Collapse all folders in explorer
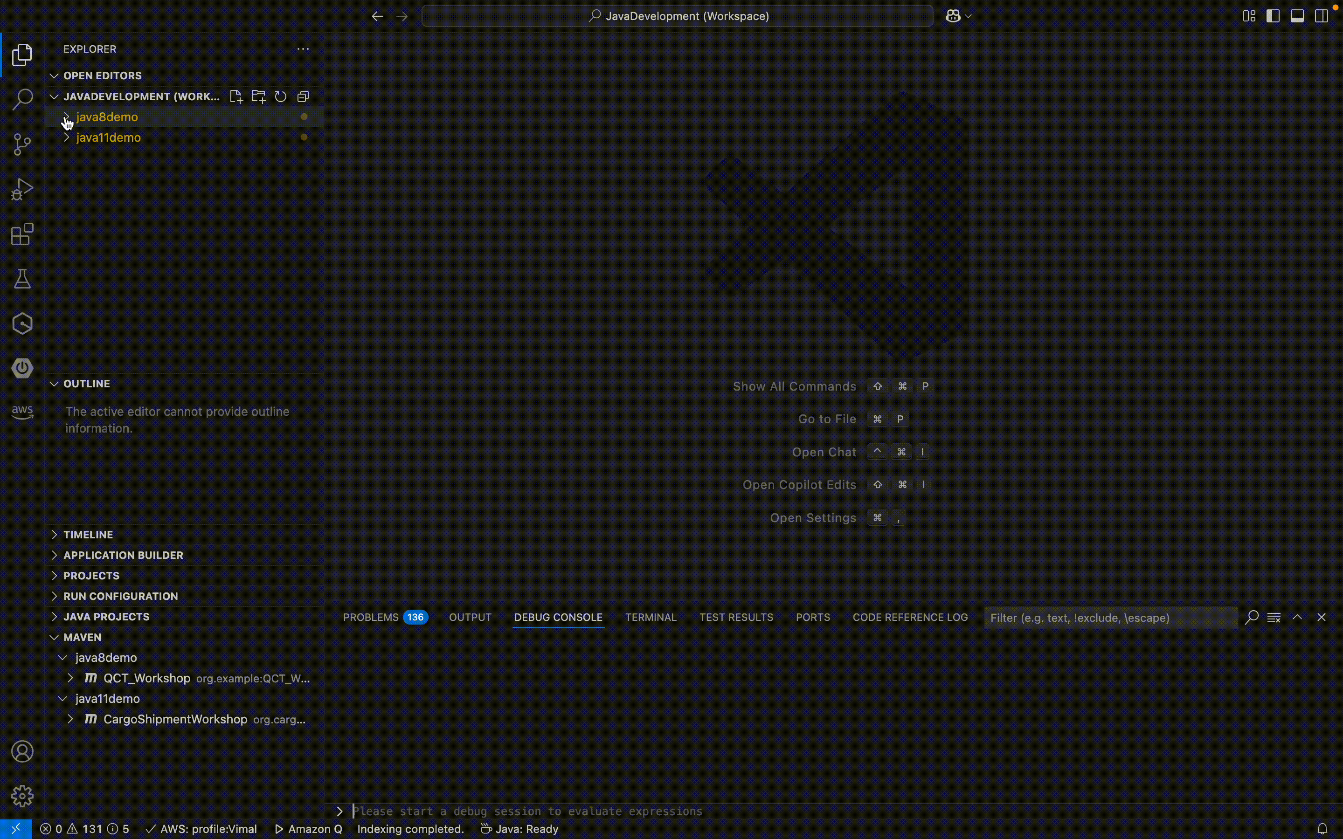The image size is (1343, 839). pyautogui.click(x=303, y=96)
